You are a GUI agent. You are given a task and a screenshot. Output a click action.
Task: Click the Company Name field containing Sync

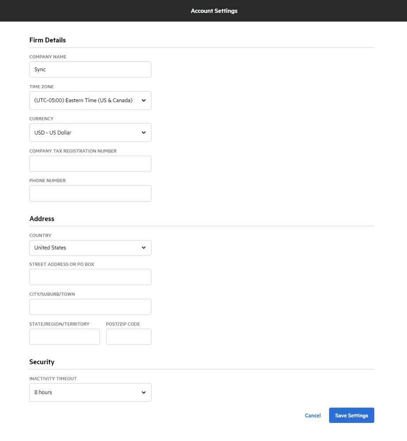click(x=90, y=69)
